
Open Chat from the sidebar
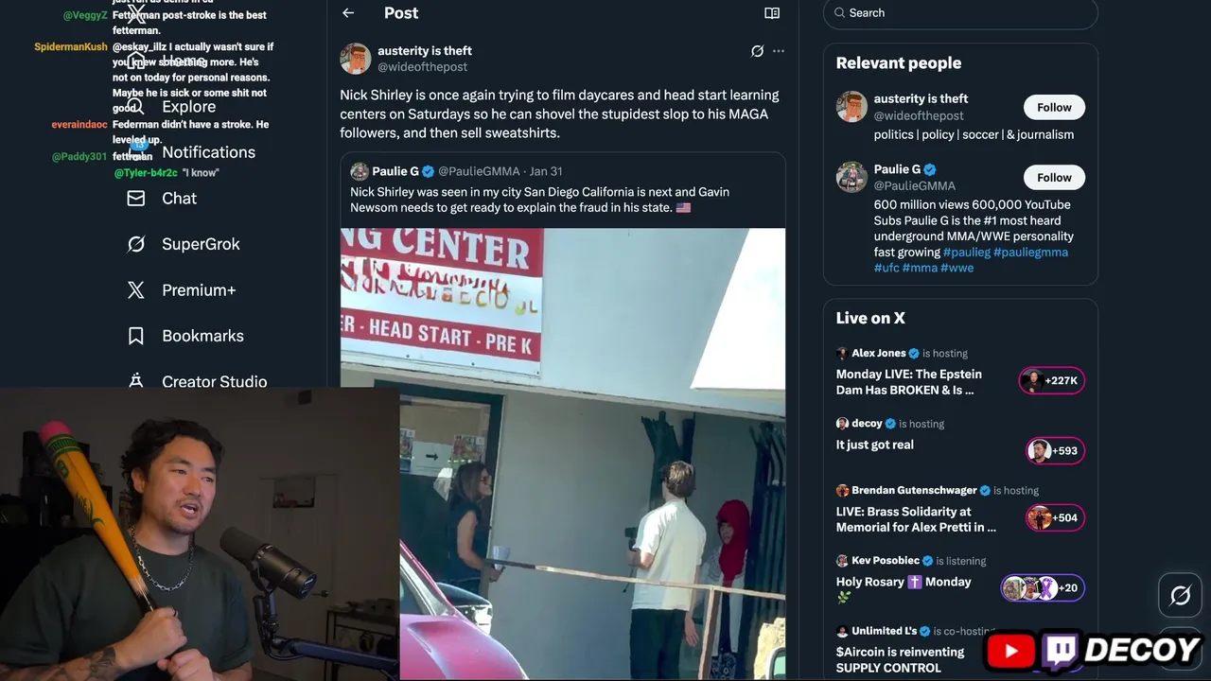(179, 199)
